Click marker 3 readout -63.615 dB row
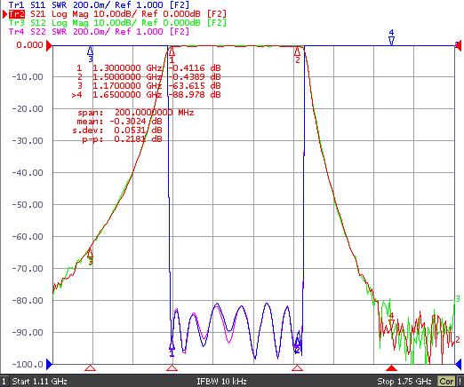Screen dimensions: 464x387 pyautogui.click(x=148, y=86)
